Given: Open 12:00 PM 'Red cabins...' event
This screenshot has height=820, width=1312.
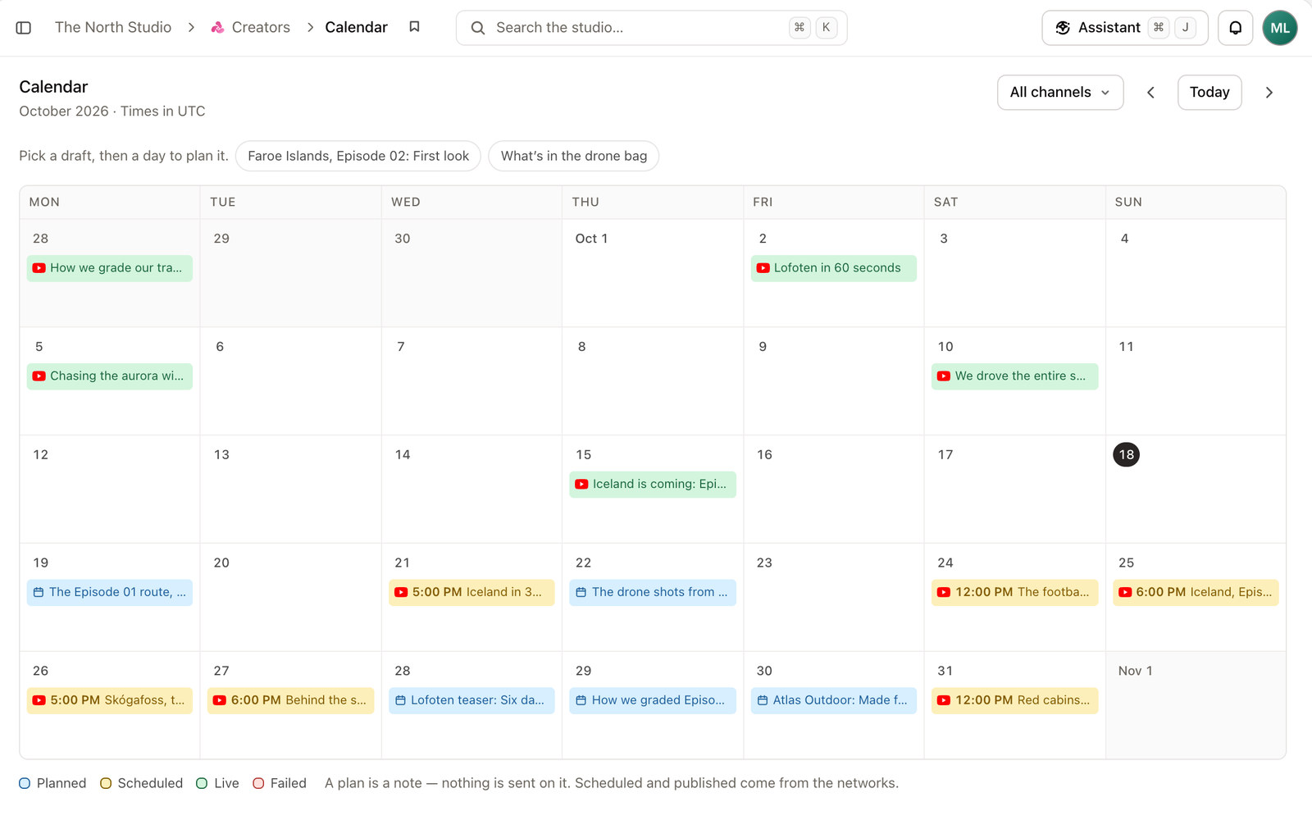Looking at the screenshot, I should [x=1014, y=701].
